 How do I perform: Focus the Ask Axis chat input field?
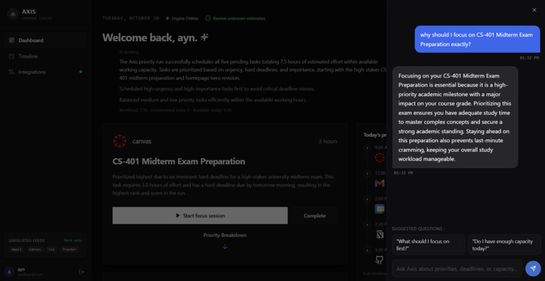click(x=457, y=268)
